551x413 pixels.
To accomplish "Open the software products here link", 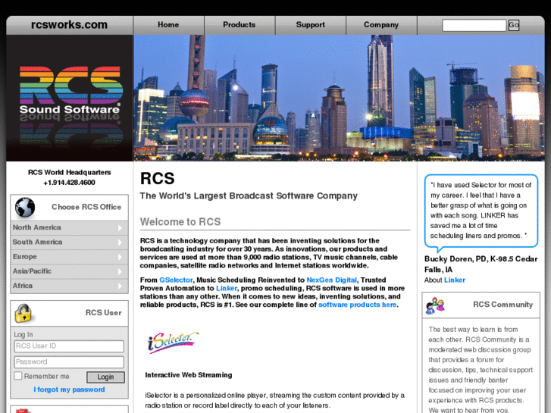I will tap(358, 305).
